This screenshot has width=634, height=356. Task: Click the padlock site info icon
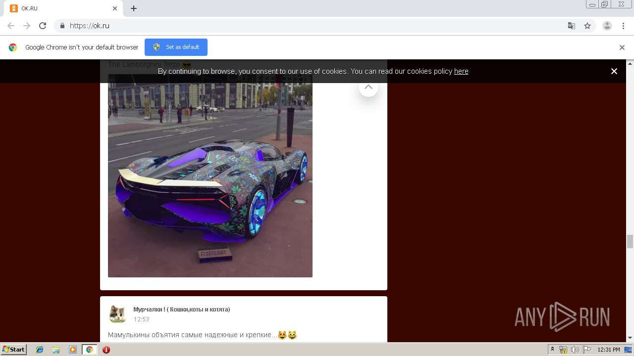coord(62,26)
